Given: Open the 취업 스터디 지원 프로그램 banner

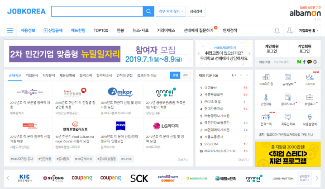Looking at the screenshot, I should point(288,154).
